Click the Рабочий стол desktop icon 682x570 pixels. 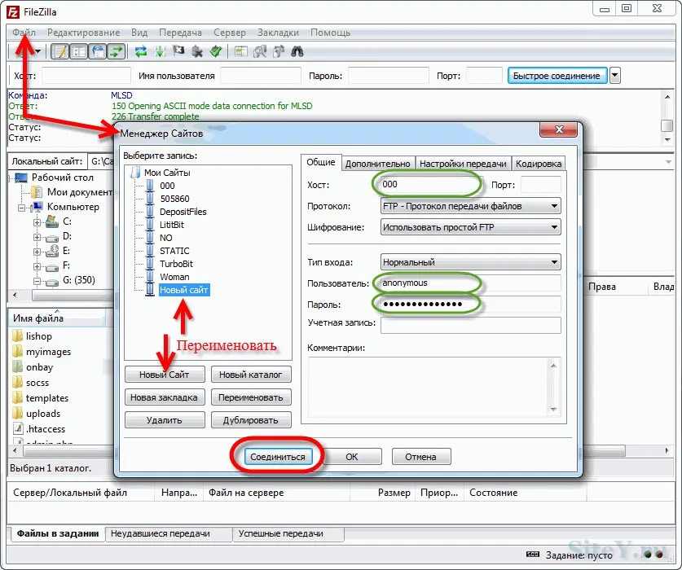coord(21,178)
